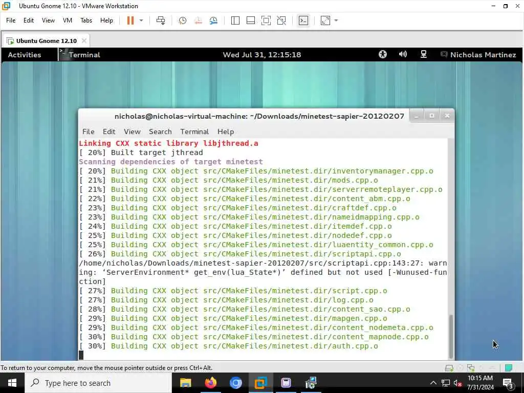Click the scriptapi.cpp.o build line
524x393 pixels.
(x=240, y=254)
